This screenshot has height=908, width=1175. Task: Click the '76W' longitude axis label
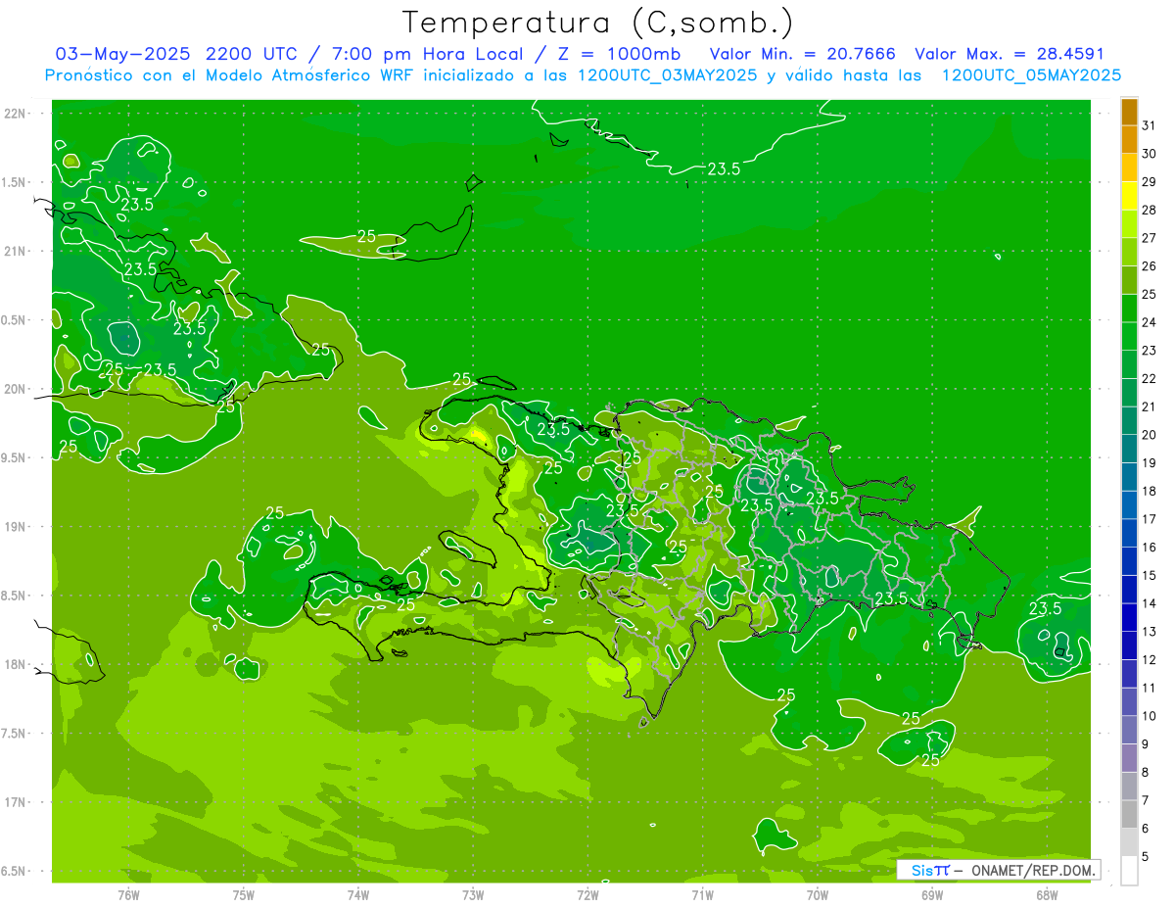point(128,894)
